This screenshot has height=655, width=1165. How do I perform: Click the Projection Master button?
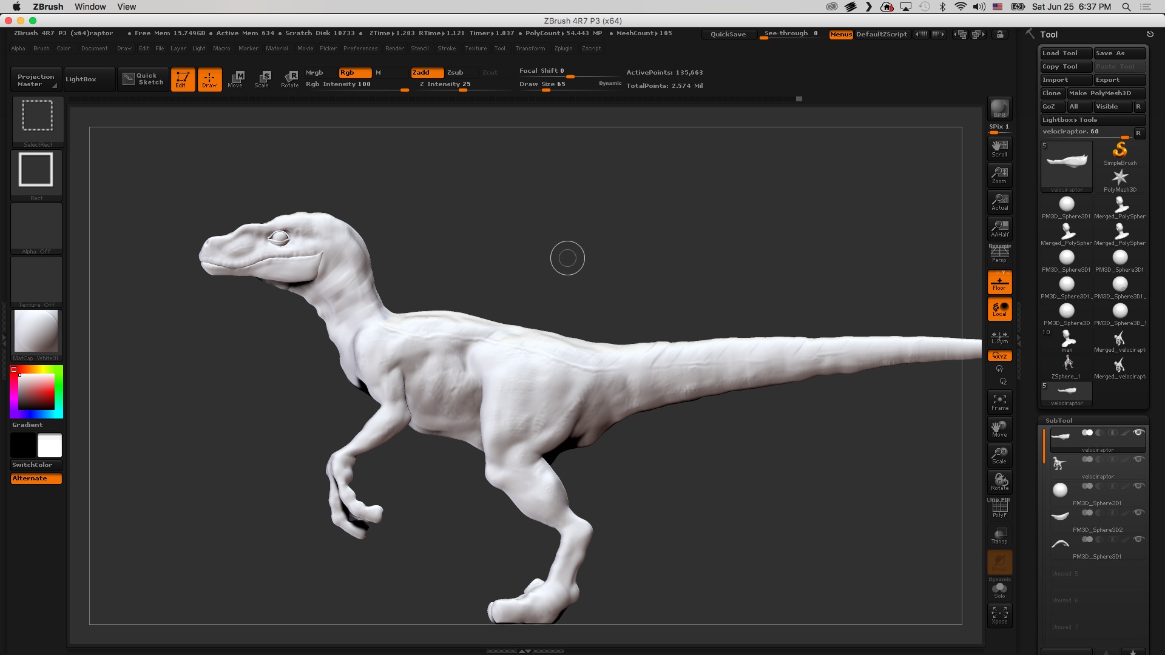(36, 79)
